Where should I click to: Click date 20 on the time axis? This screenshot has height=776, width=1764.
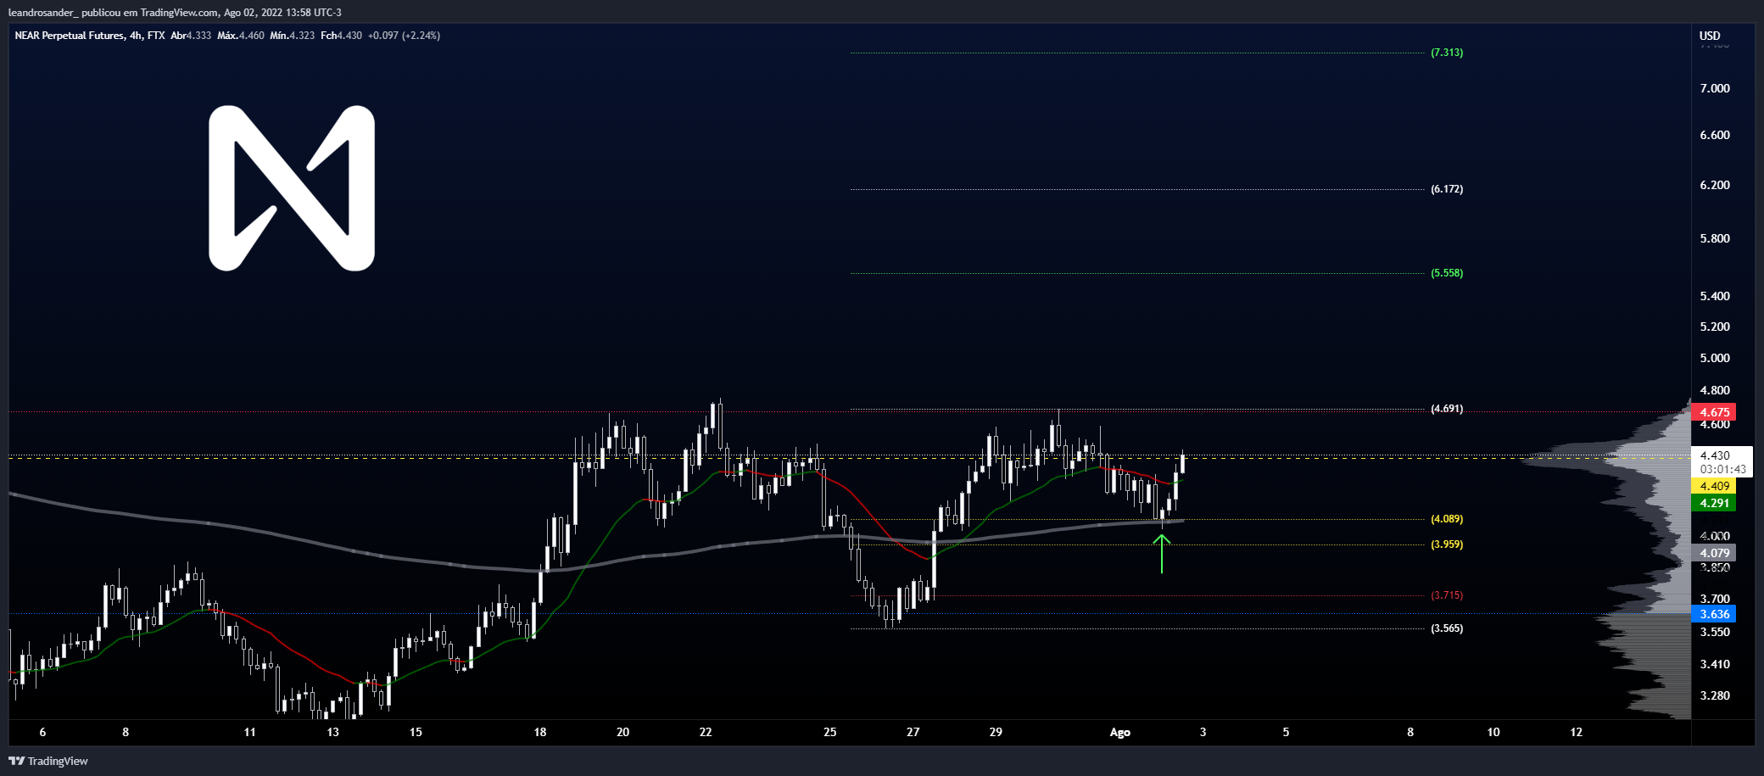click(623, 732)
